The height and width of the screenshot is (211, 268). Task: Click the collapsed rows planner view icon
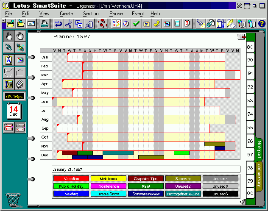click(20, 127)
